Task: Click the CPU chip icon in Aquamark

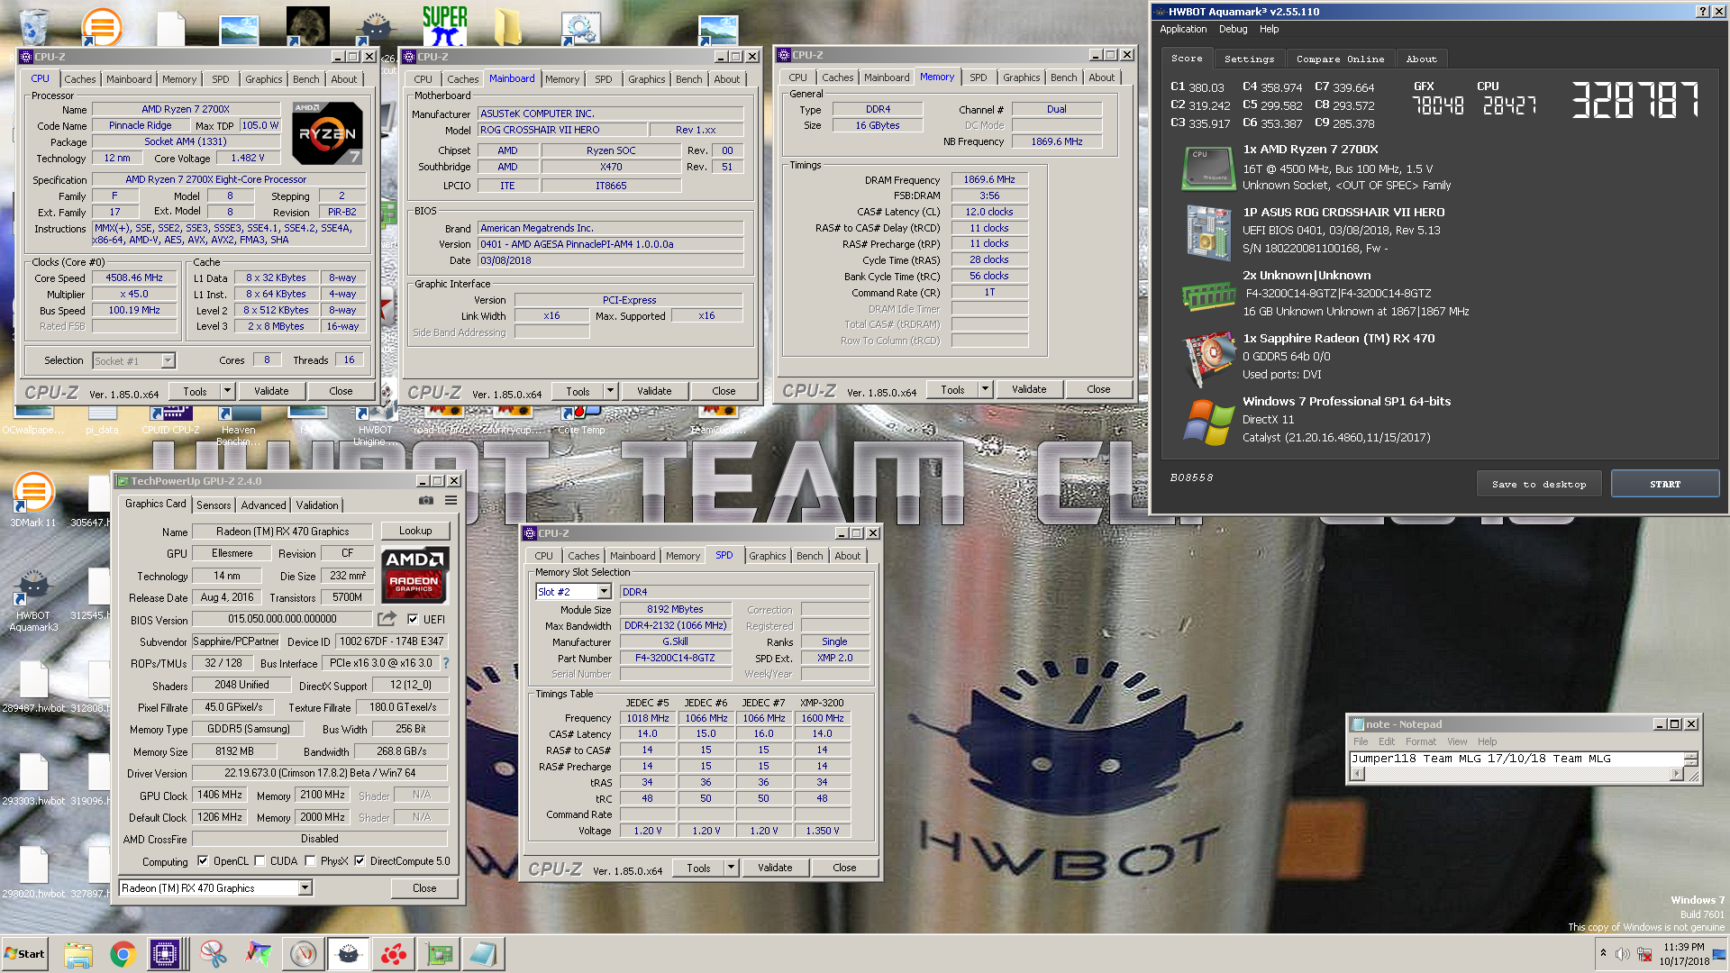Action: (x=1207, y=168)
